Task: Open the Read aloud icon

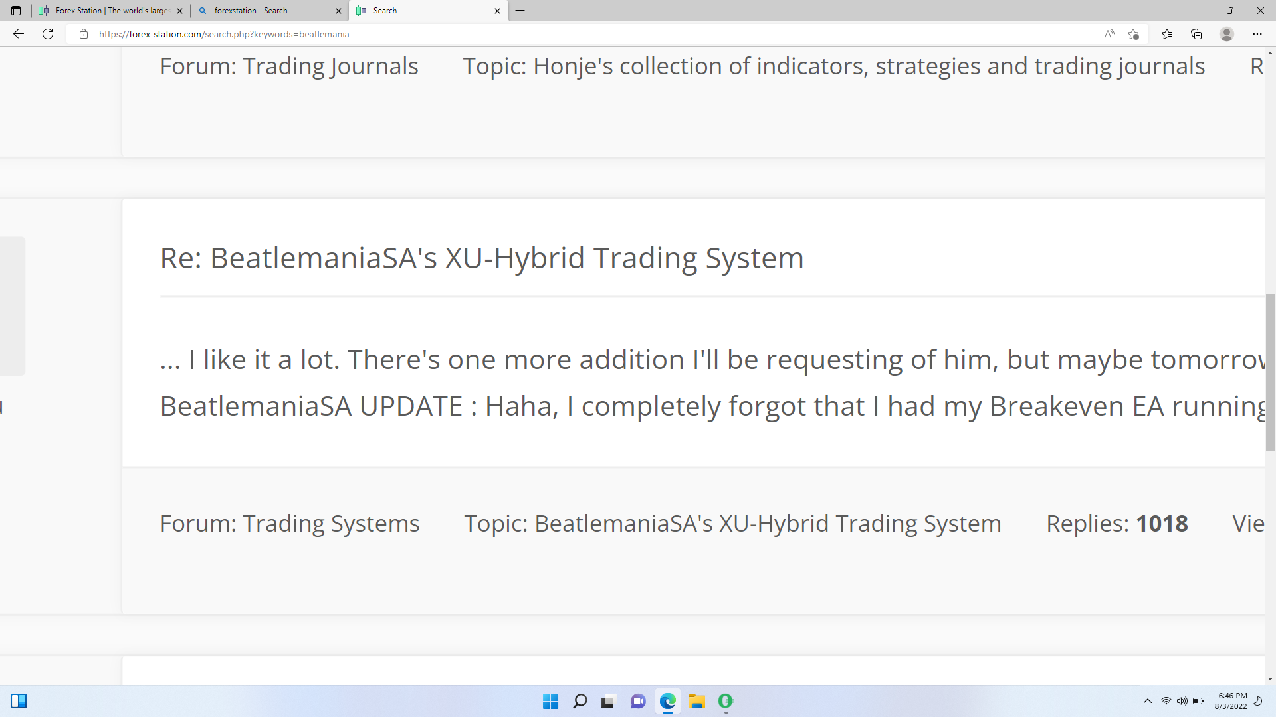Action: coord(1109,34)
